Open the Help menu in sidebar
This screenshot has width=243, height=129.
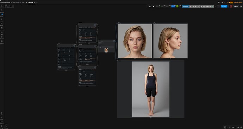[2, 114]
